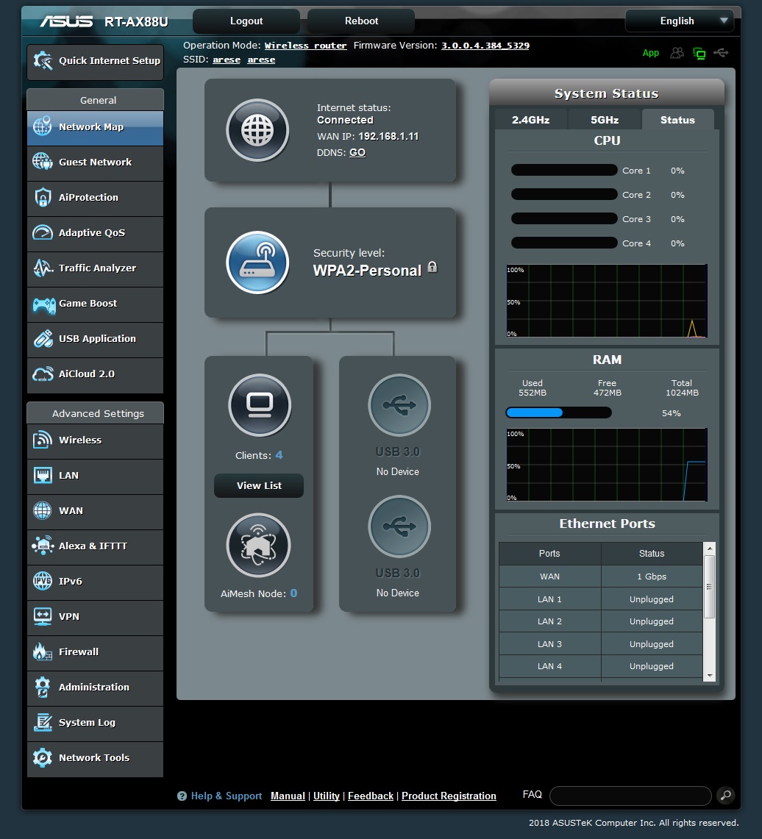Click the FAQ search input field

point(630,796)
